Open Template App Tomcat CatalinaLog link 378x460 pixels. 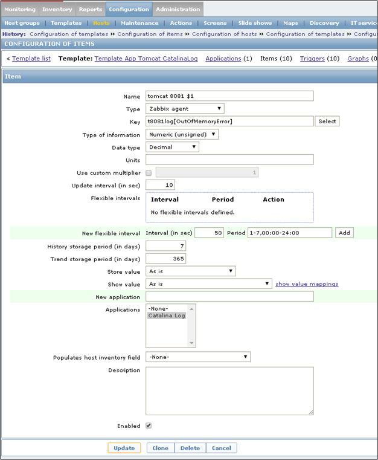click(x=146, y=59)
